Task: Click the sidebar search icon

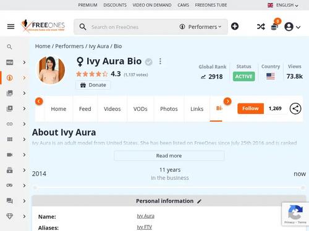Action: (9, 47)
